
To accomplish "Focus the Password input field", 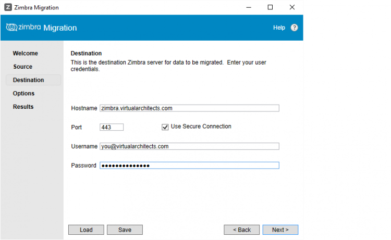I will pos(190,166).
